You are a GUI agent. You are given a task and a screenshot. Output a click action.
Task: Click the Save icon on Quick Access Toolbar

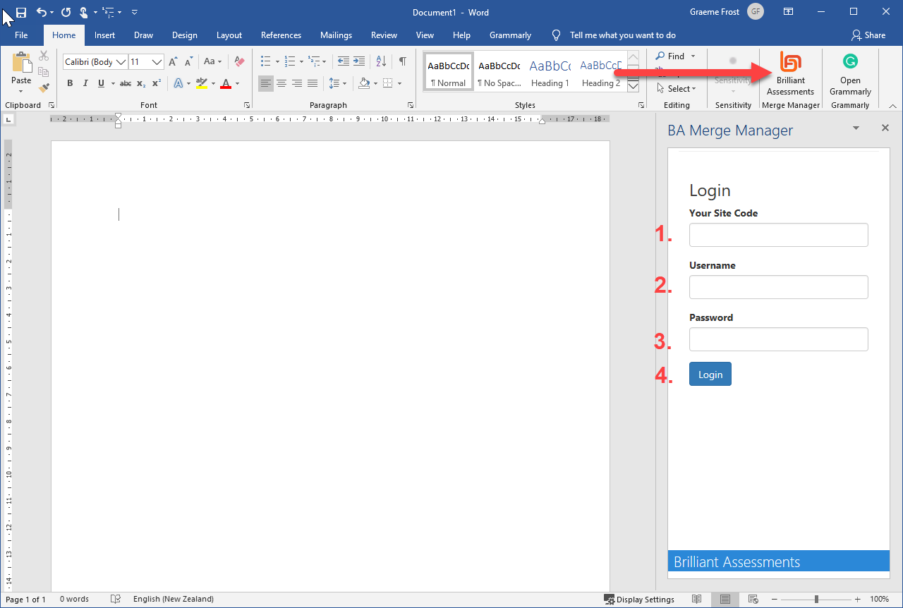pyautogui.click(x=20, y=12)
